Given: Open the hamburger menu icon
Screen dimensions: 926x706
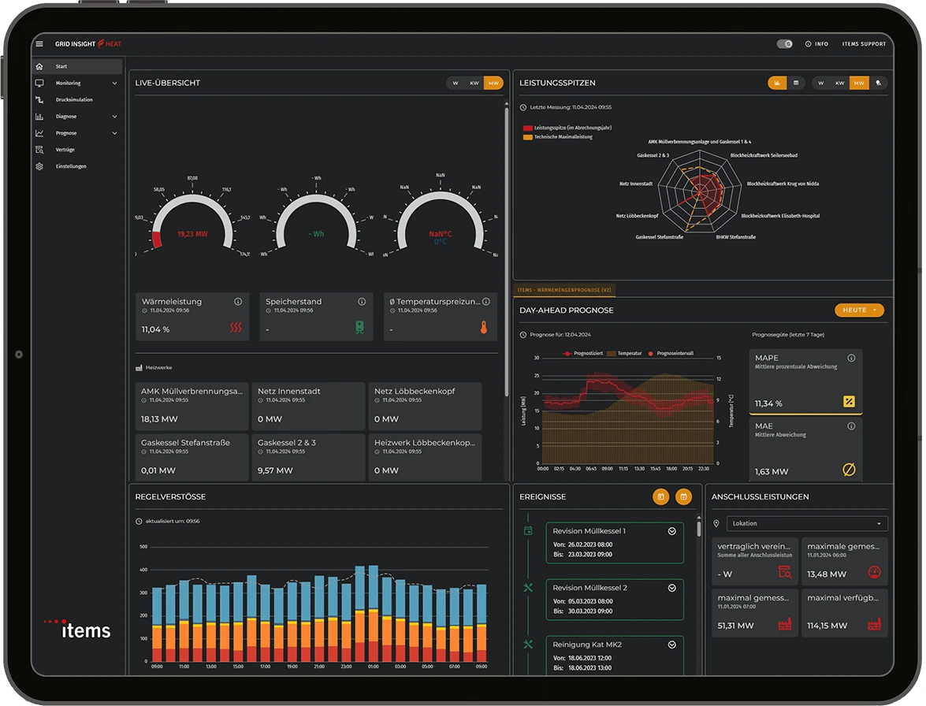Looking at the screenshot, I should click(39, 43).
